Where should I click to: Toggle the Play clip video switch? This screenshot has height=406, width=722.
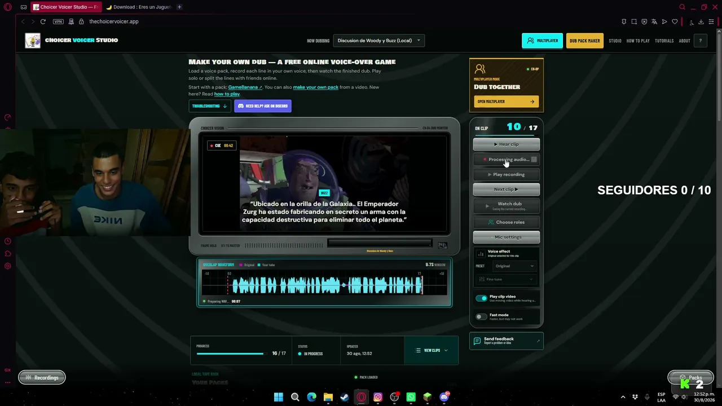(481, 298)
